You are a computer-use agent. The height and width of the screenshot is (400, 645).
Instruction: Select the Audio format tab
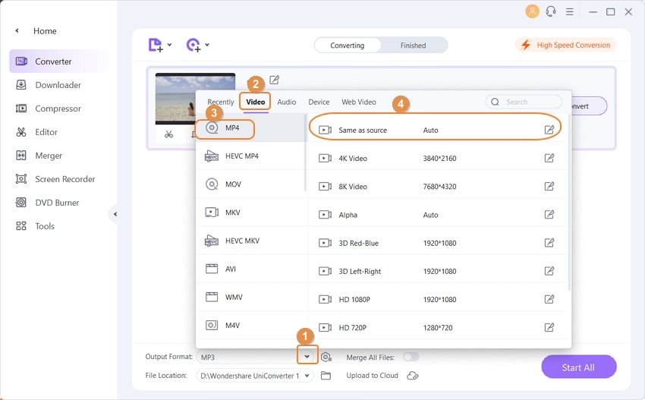click(x=286, y=102)
